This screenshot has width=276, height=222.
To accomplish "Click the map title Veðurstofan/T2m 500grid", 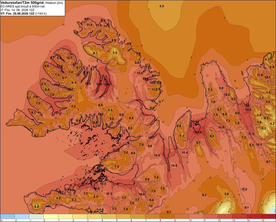I will 23,3.
